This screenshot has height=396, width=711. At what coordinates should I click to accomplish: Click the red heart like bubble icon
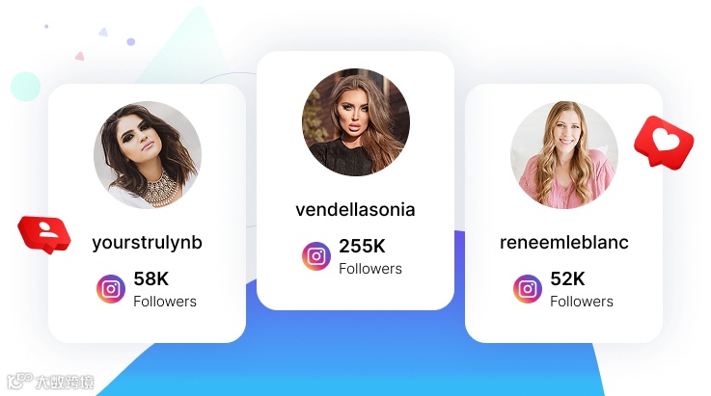pos(664,143)
